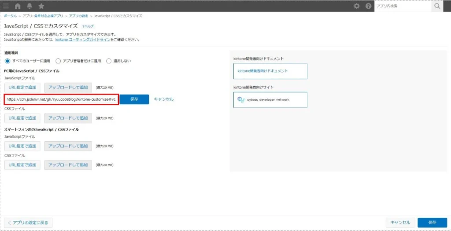The width and height of the screenshot is (451, 231).
Task: Open notifications bell icon
Action: pyautogui.click(x=30, y=6)
